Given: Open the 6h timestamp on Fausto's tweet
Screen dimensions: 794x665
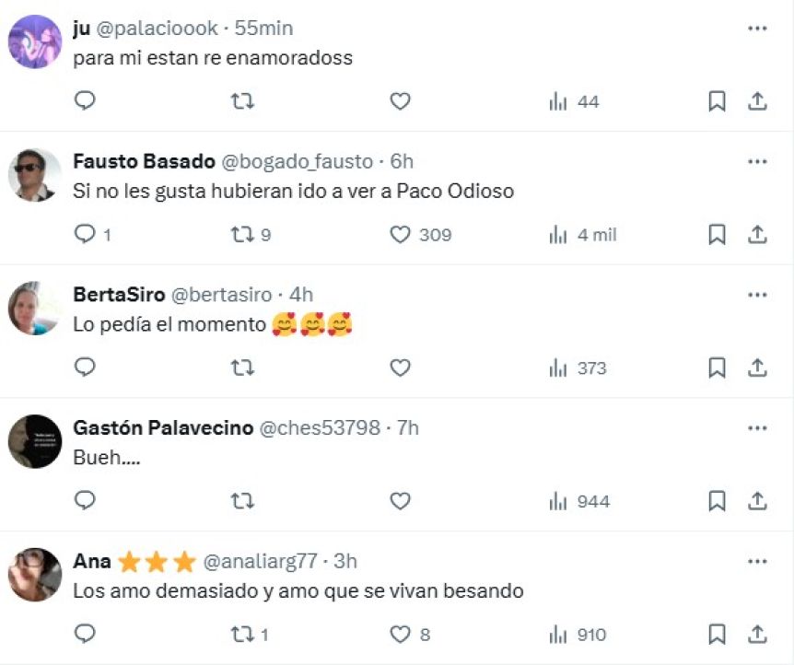Looking at the screenshot, I should pos(402,162).
